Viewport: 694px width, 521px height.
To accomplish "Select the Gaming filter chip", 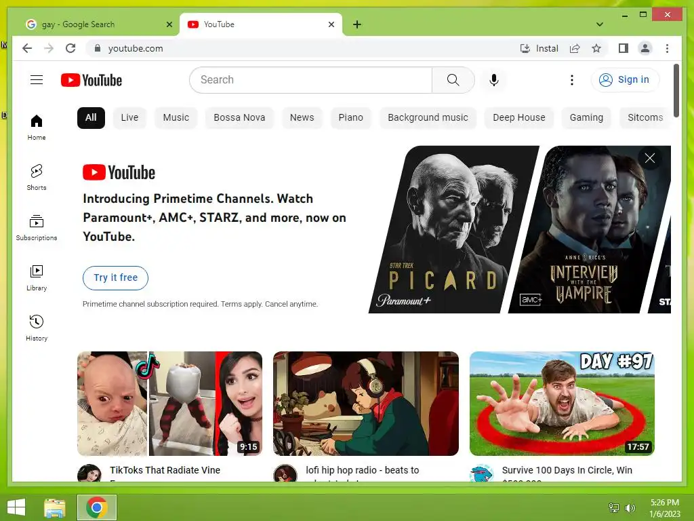I will click(586, 117).
